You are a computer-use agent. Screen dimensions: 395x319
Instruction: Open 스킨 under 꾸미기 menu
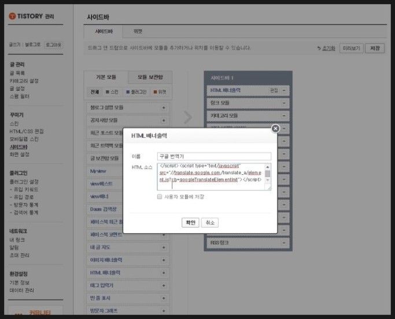coord(14,123)
